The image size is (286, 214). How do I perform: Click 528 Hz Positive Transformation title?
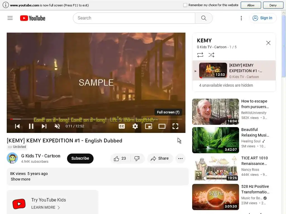255,189
